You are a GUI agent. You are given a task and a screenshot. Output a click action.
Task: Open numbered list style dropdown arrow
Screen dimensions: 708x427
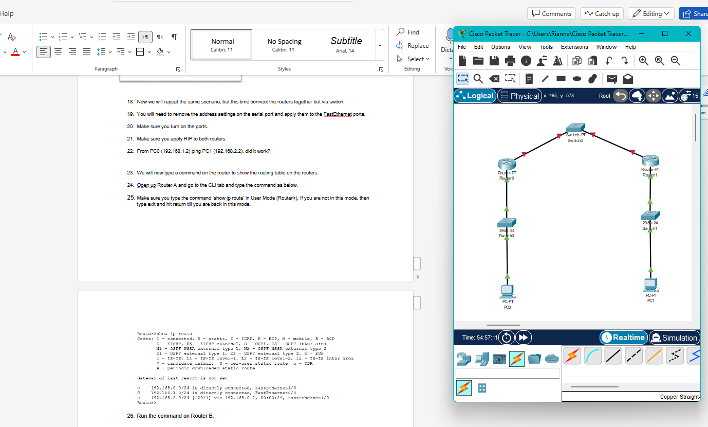click(x=72, y=37)
